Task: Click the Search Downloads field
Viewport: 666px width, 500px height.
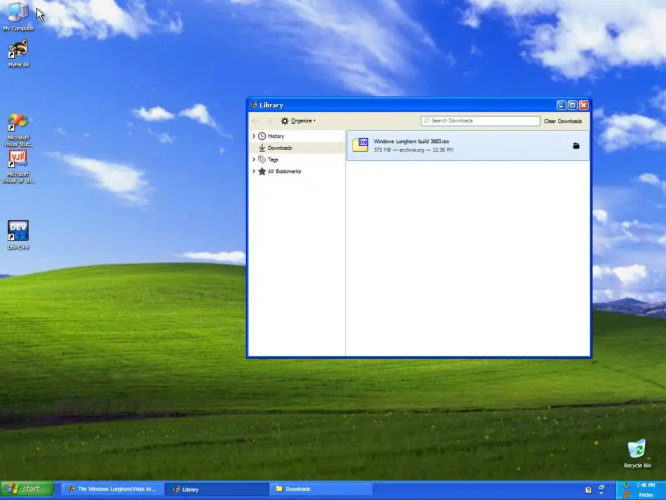Action: point(481,120)
